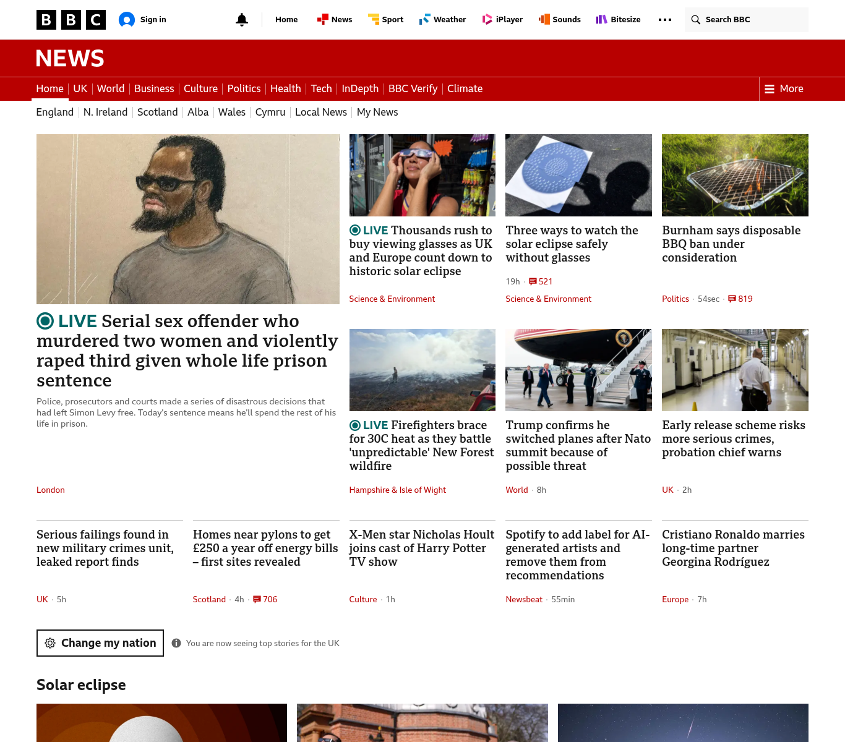Select the InDepth tab

point(360,89)
